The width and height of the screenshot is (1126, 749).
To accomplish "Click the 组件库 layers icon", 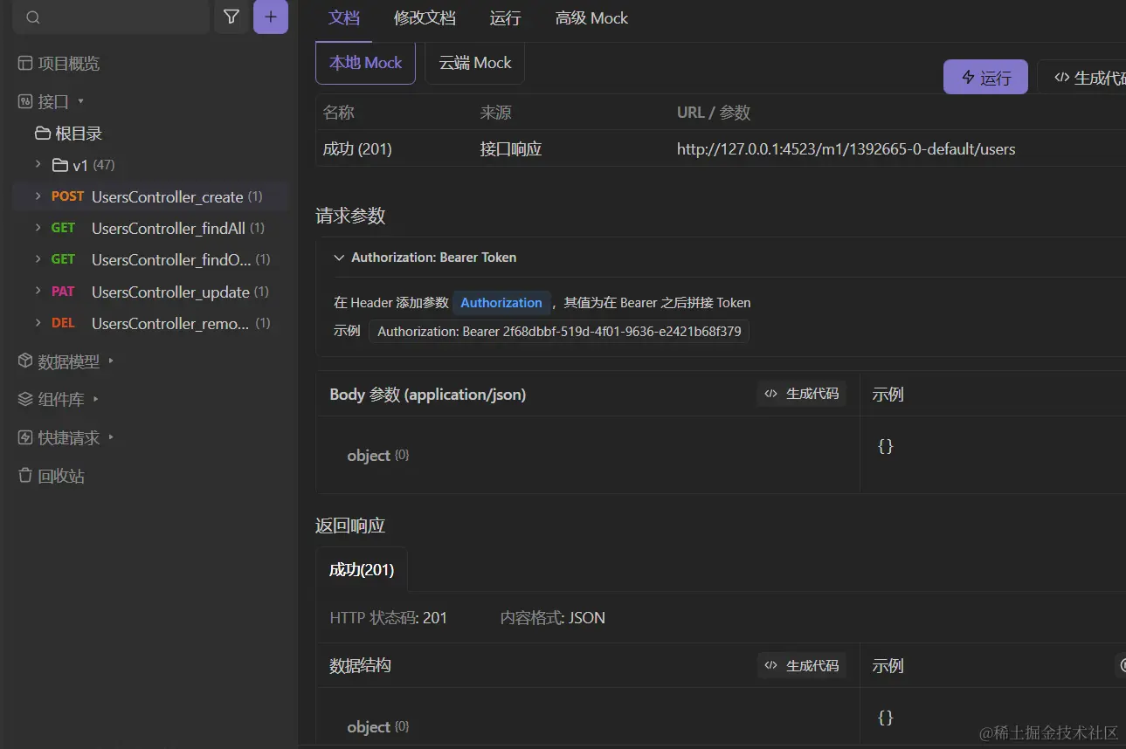I will [x=25, y=400].
